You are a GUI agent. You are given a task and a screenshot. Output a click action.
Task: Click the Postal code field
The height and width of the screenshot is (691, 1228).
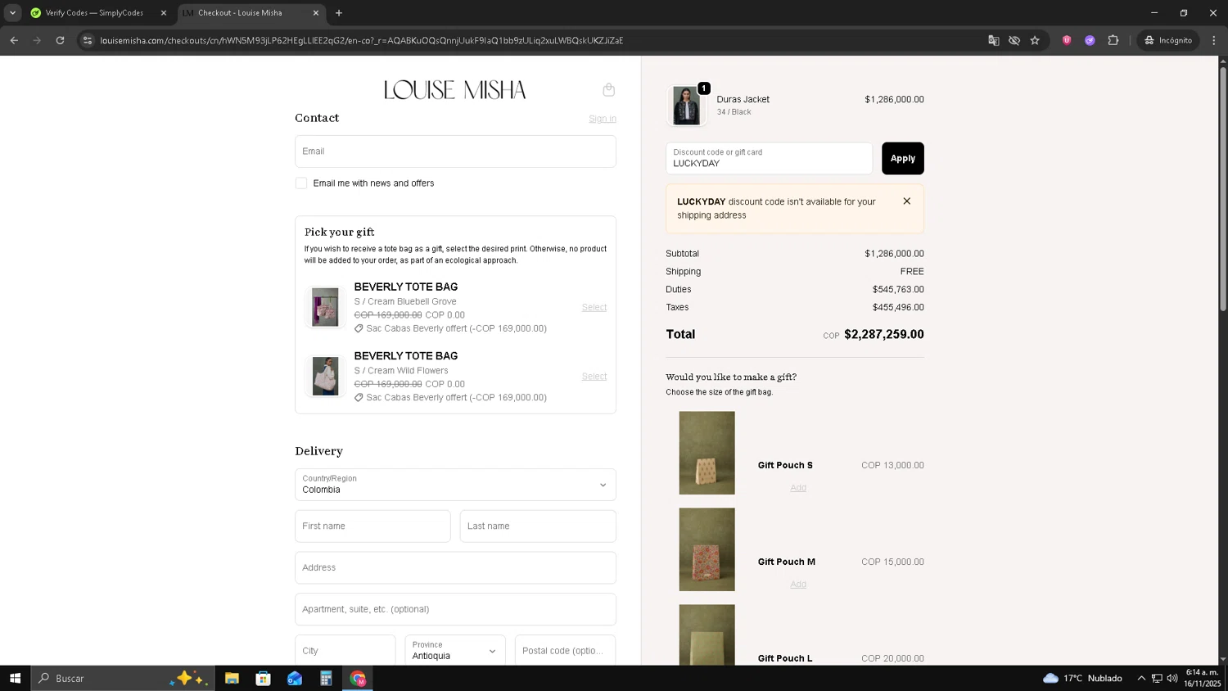(x=565, y=651)
